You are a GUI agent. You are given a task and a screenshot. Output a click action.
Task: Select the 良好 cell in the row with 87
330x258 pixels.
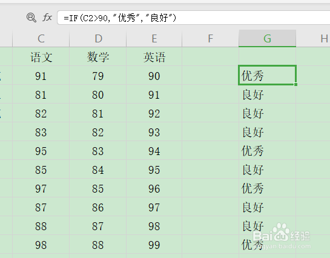coord(267,207)
